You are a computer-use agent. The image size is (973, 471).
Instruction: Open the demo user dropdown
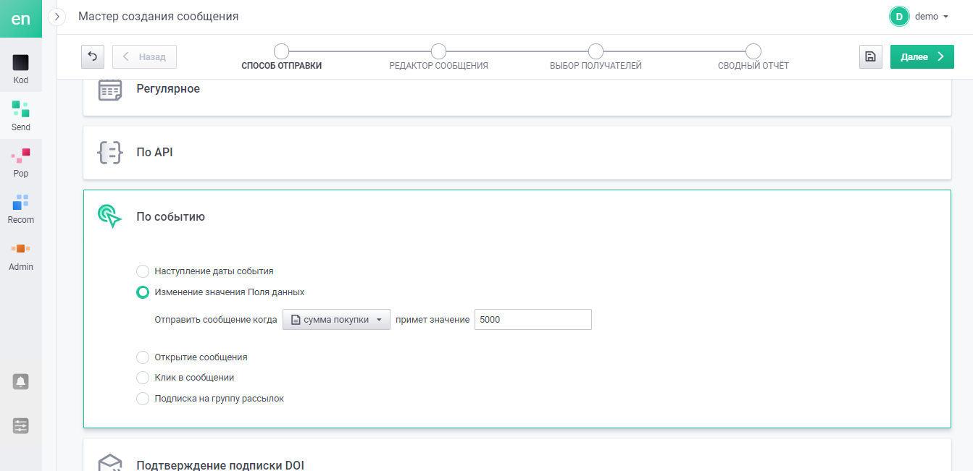(x=932, y=16)
